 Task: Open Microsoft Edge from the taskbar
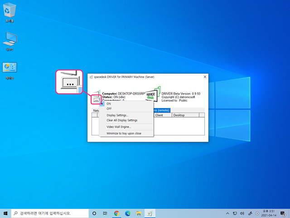coord(128,213)
